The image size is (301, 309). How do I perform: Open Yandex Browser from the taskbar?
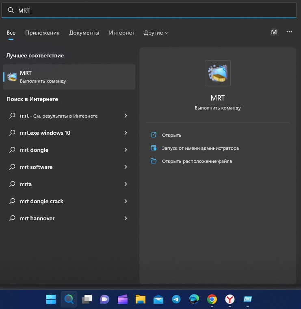[230, 300]
